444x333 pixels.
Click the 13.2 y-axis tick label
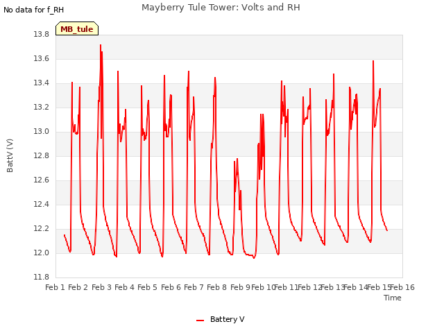(42, 108)
